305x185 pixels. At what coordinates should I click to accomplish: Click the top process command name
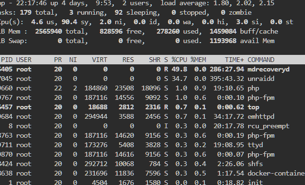coord(253,107)
